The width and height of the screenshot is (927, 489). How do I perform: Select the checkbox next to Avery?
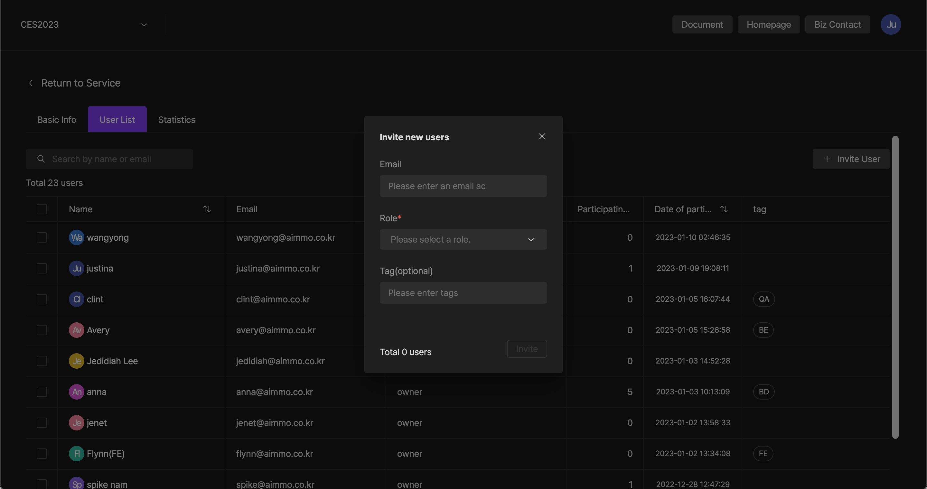click(x=42, y=330)
